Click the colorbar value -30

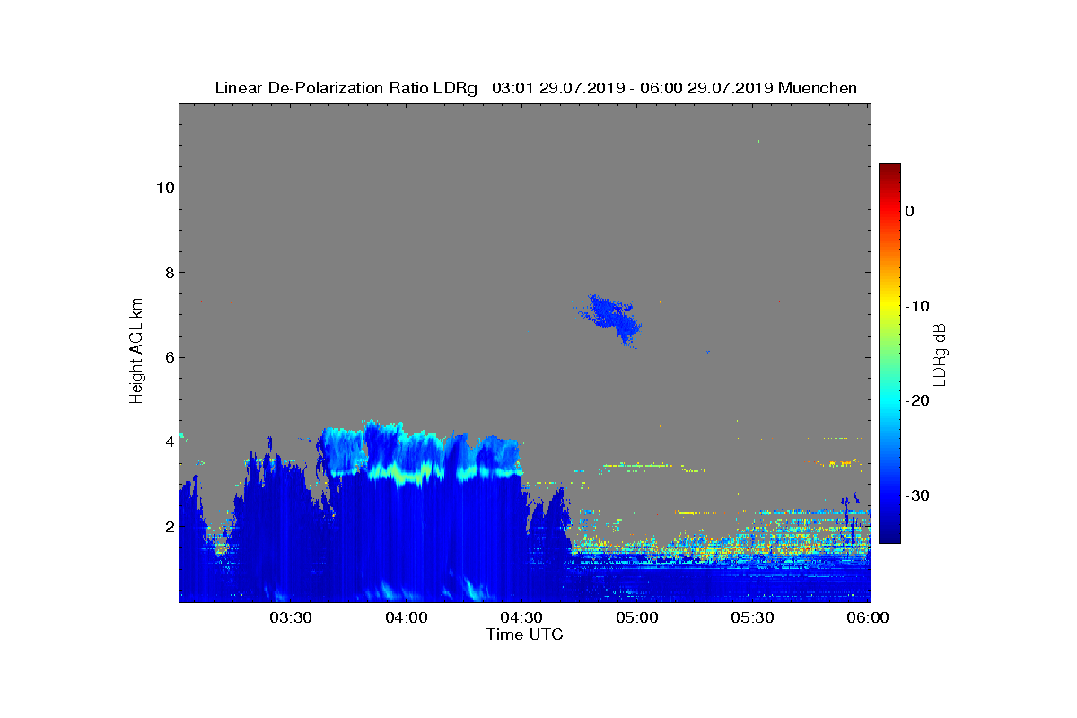(915, 496)
